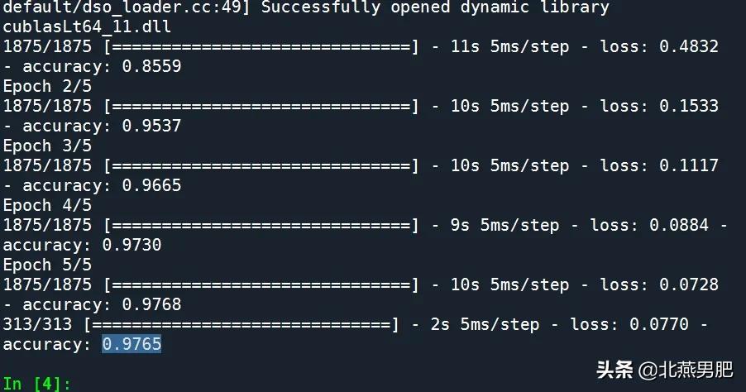Click the In [4]: input prompt
Image resolution: width=746 pixels, height=392 pixels.
[x=37, y=384]
